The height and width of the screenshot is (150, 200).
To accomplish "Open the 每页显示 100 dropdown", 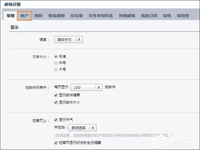I will (86, 87).
